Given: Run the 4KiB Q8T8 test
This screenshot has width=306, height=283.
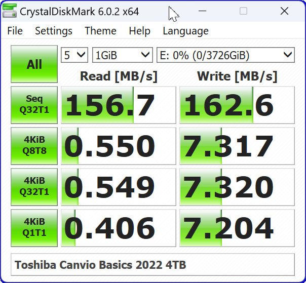Looking at the screenshot, I should 34,146.
